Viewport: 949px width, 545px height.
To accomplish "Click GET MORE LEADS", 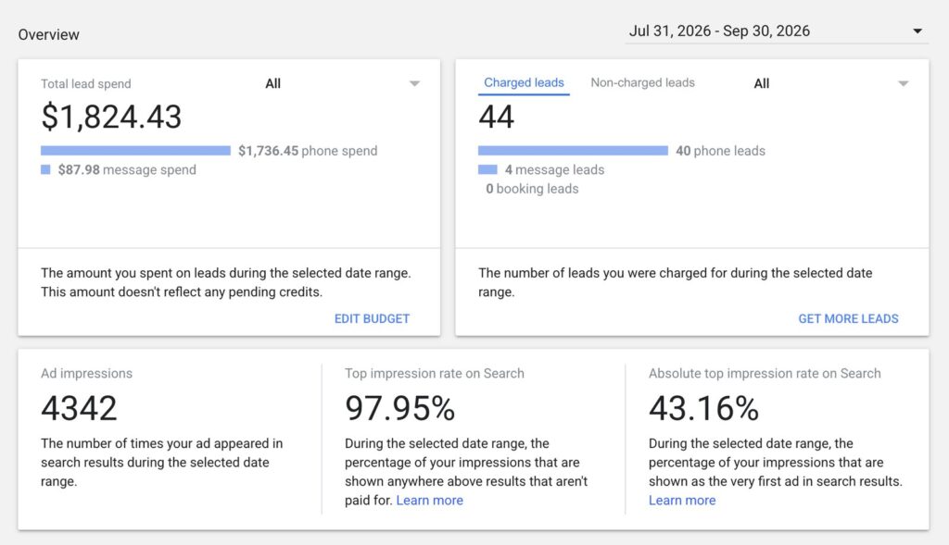I will pos(848,318).
